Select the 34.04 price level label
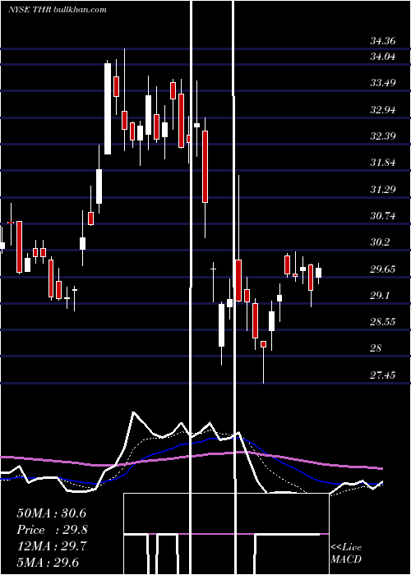Viewport: 411px width, 575px height. 383,57
